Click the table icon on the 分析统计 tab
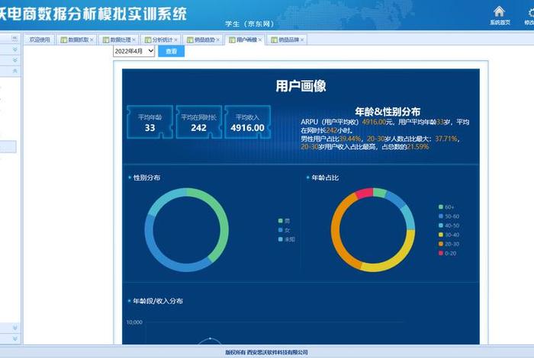Screen dimensions: 534x358 tap(148, 40)
